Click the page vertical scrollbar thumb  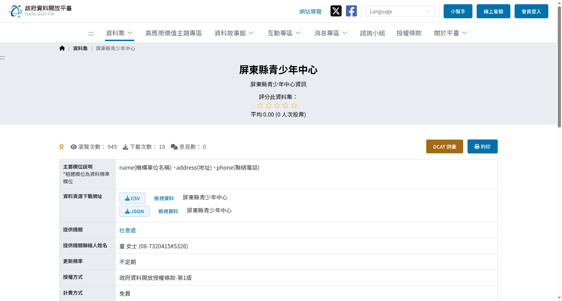(559, 67)
